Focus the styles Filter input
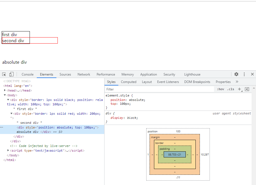256x185 pixels. [159, 89]
